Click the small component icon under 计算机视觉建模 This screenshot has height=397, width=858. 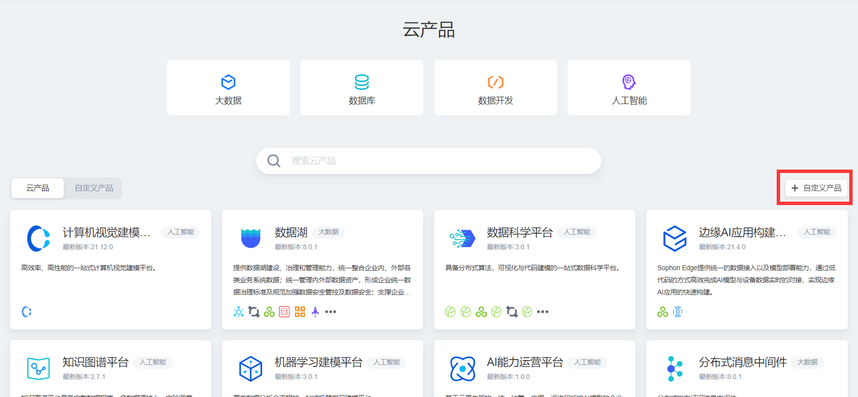point(27,312)
